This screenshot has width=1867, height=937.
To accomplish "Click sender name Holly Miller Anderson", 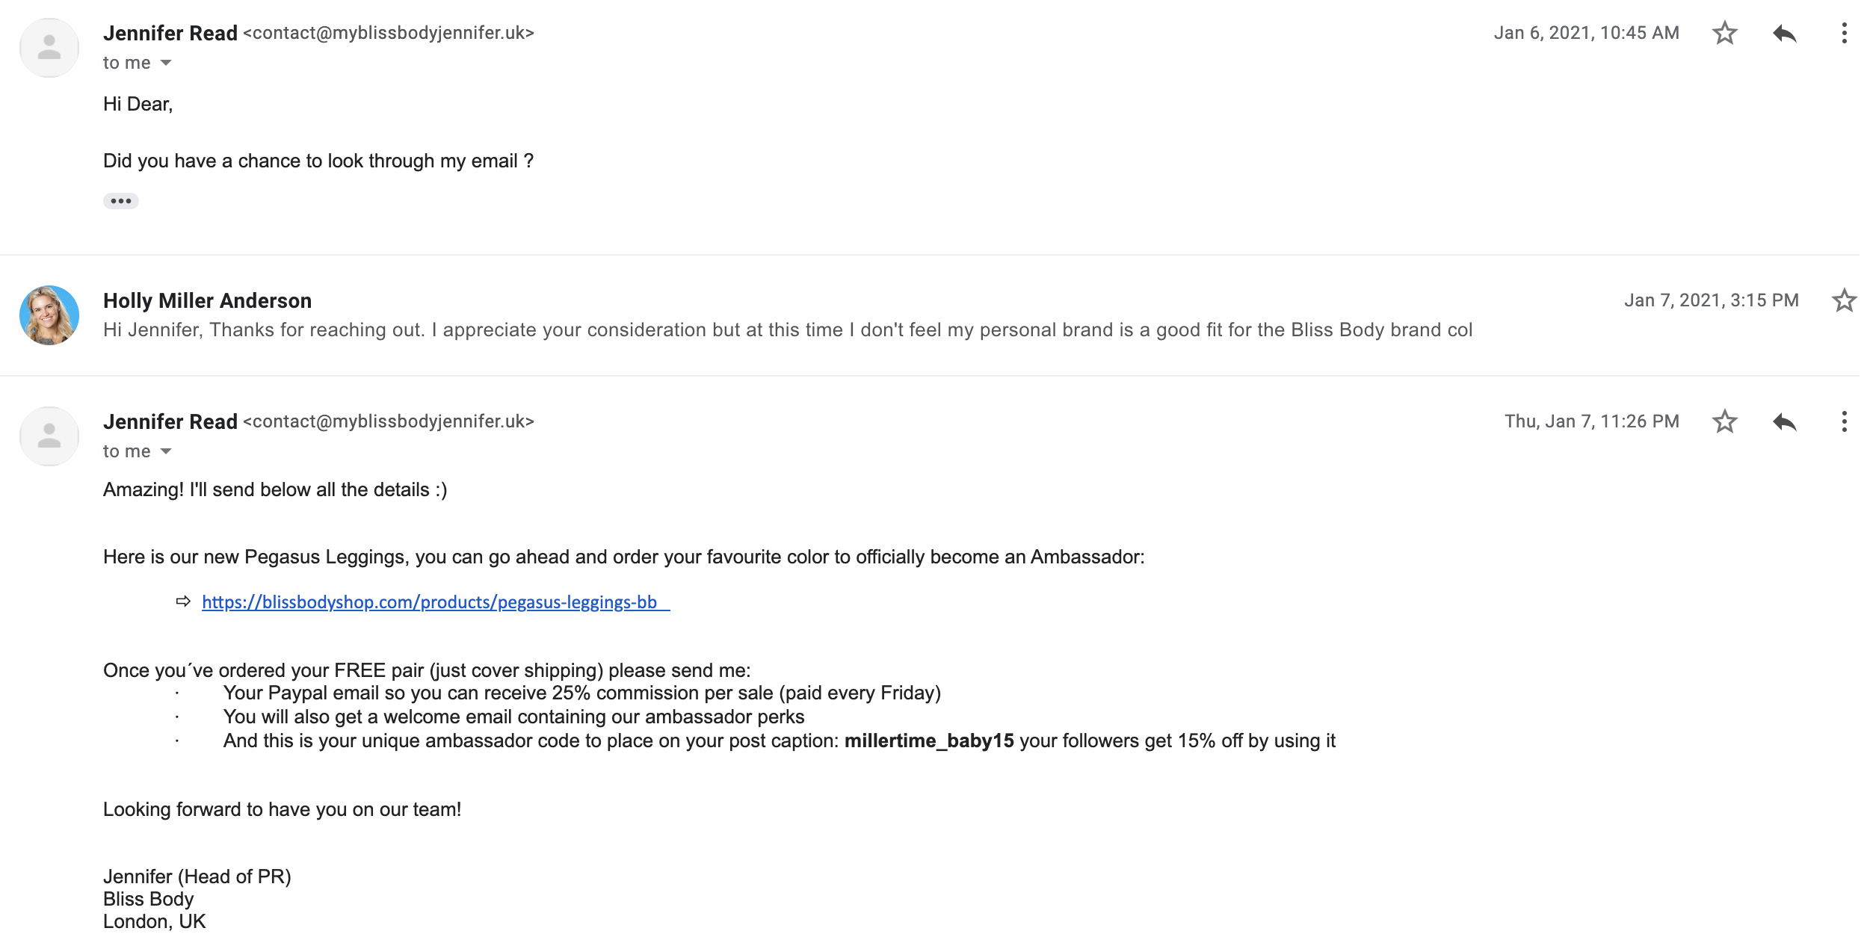I will (207, 300).
